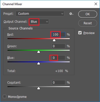Toggle the Preview checkbox
Viewport: 100px width, 102px height.
80,33
